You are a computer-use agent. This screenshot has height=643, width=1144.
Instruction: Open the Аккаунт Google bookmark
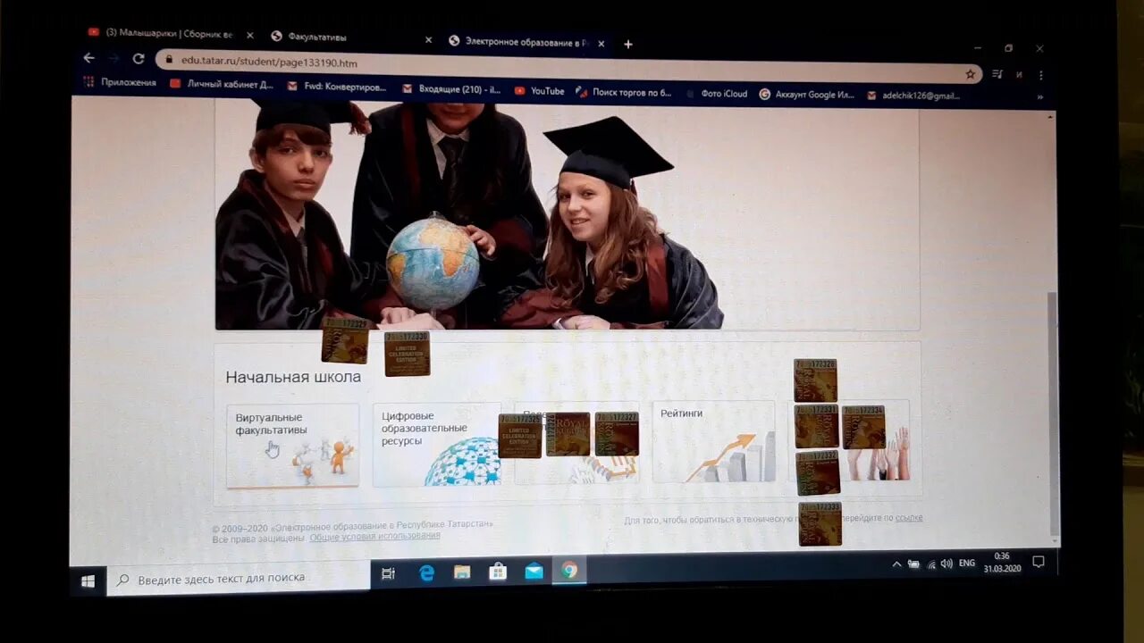click(x=807, y=94)
